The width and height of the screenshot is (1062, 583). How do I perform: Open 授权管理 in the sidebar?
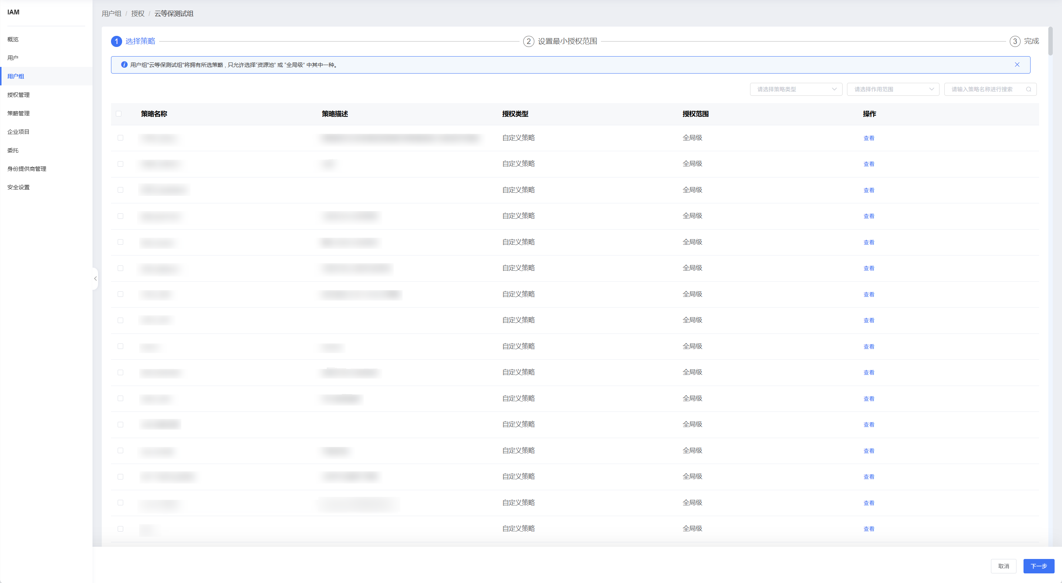click(46, 95)
